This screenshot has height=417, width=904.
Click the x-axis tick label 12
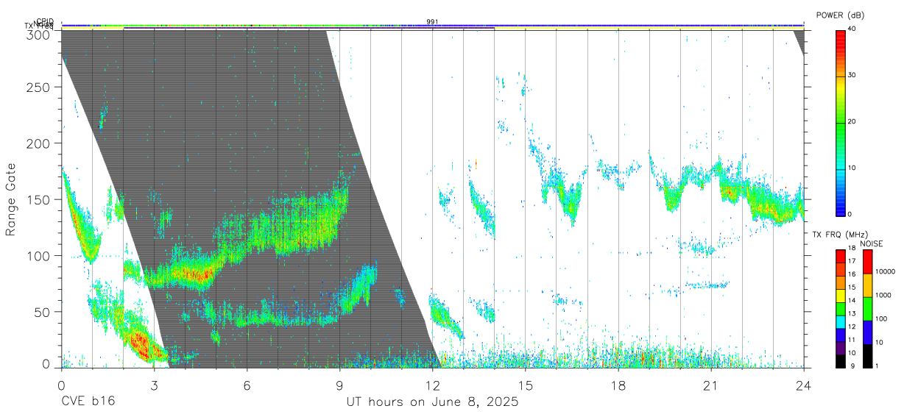click(x=433, y=385)
